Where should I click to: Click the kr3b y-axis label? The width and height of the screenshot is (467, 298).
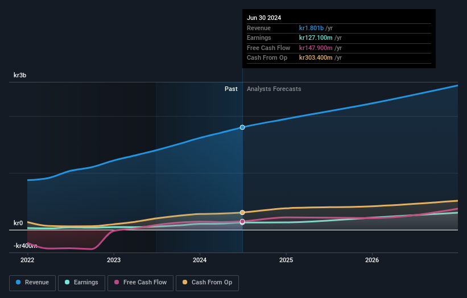(20, 75)
